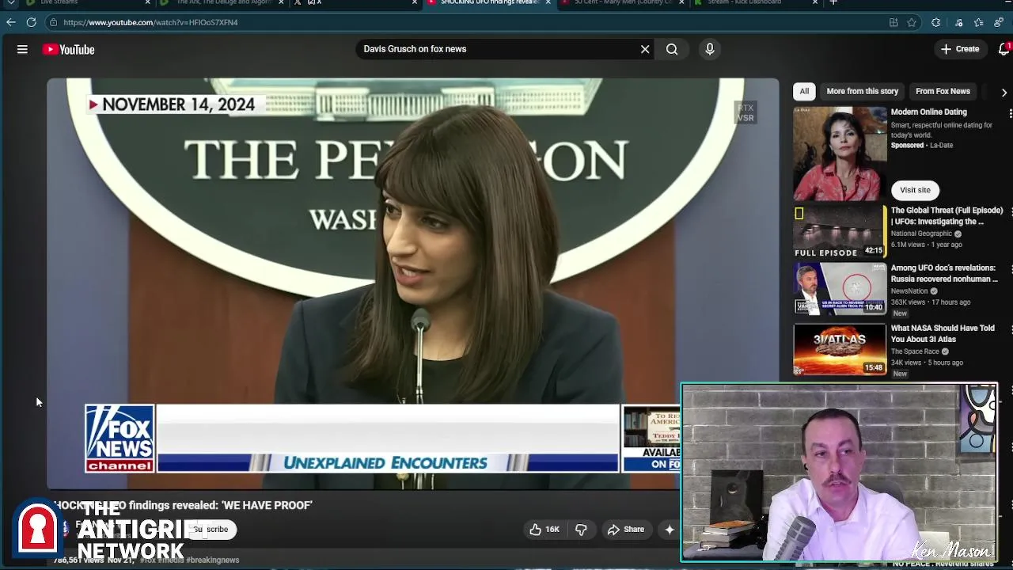Open NewsNation channel name
This screenshot has height=570, width=1013.
click(x=909, y=291)
